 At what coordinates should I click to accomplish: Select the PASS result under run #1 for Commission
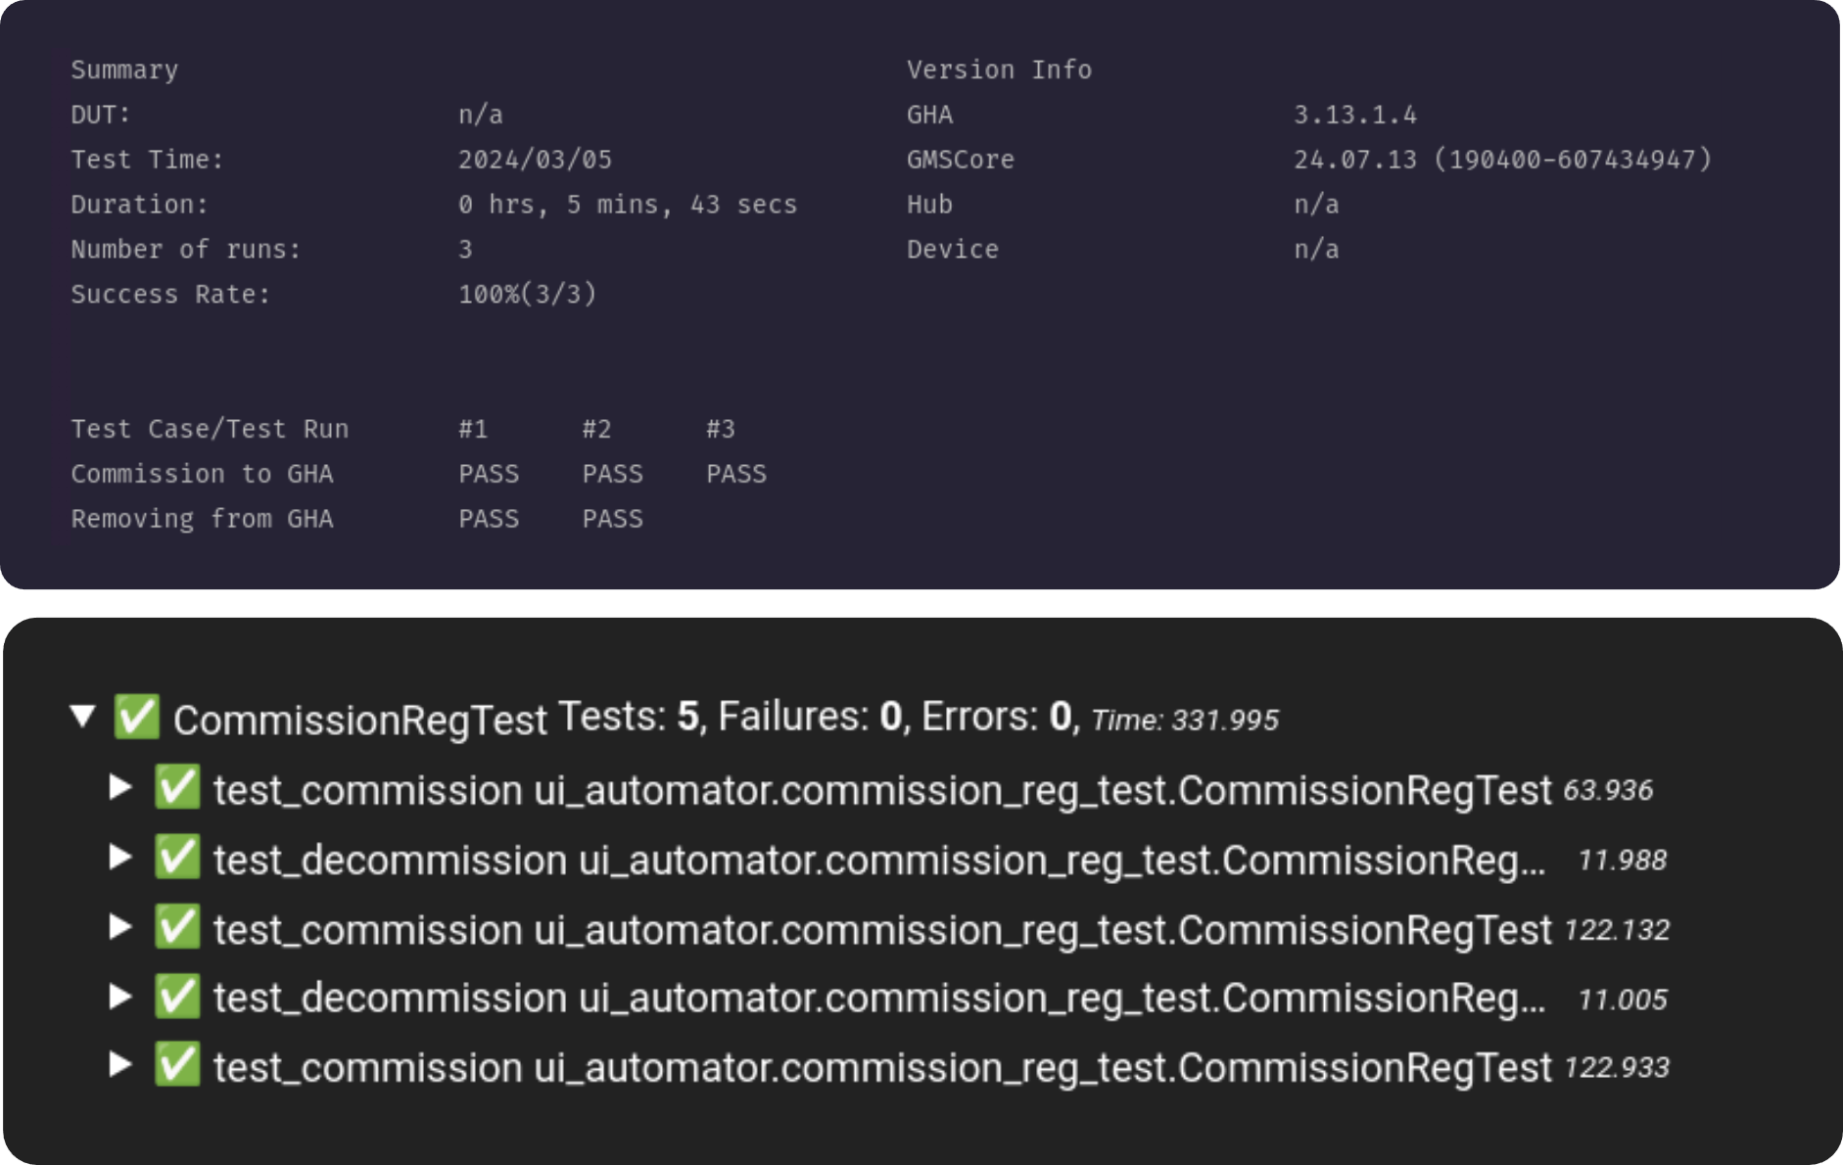pyautogui.click(x=488, y=473)
